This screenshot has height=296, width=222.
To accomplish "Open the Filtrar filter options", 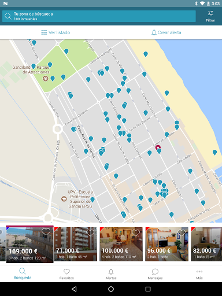I will pos(210,16).
